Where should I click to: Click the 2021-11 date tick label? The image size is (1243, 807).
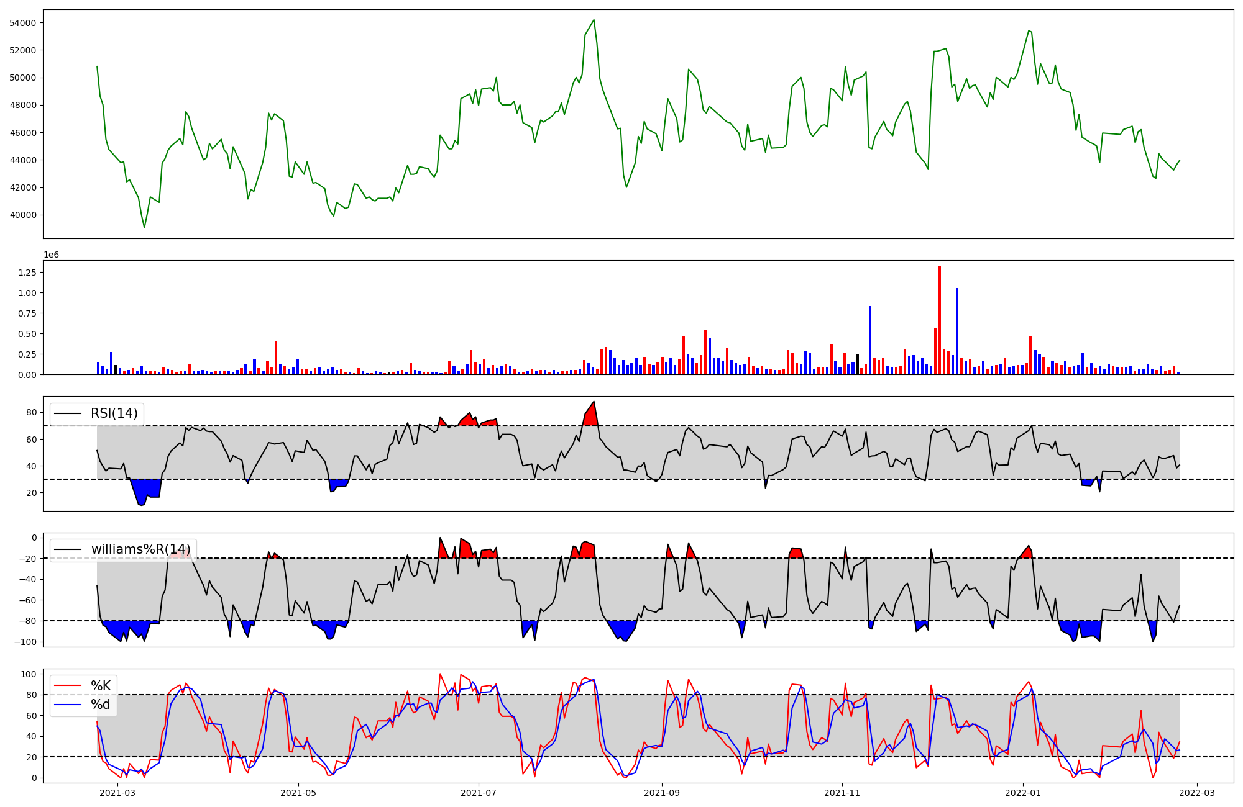(x=842, y=793)
